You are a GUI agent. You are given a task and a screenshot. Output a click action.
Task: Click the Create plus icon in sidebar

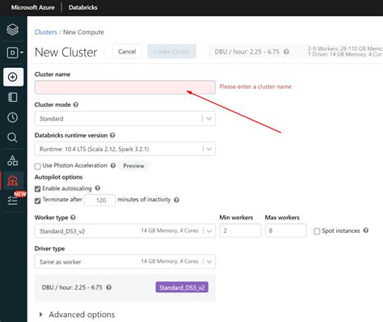(13, 77)
